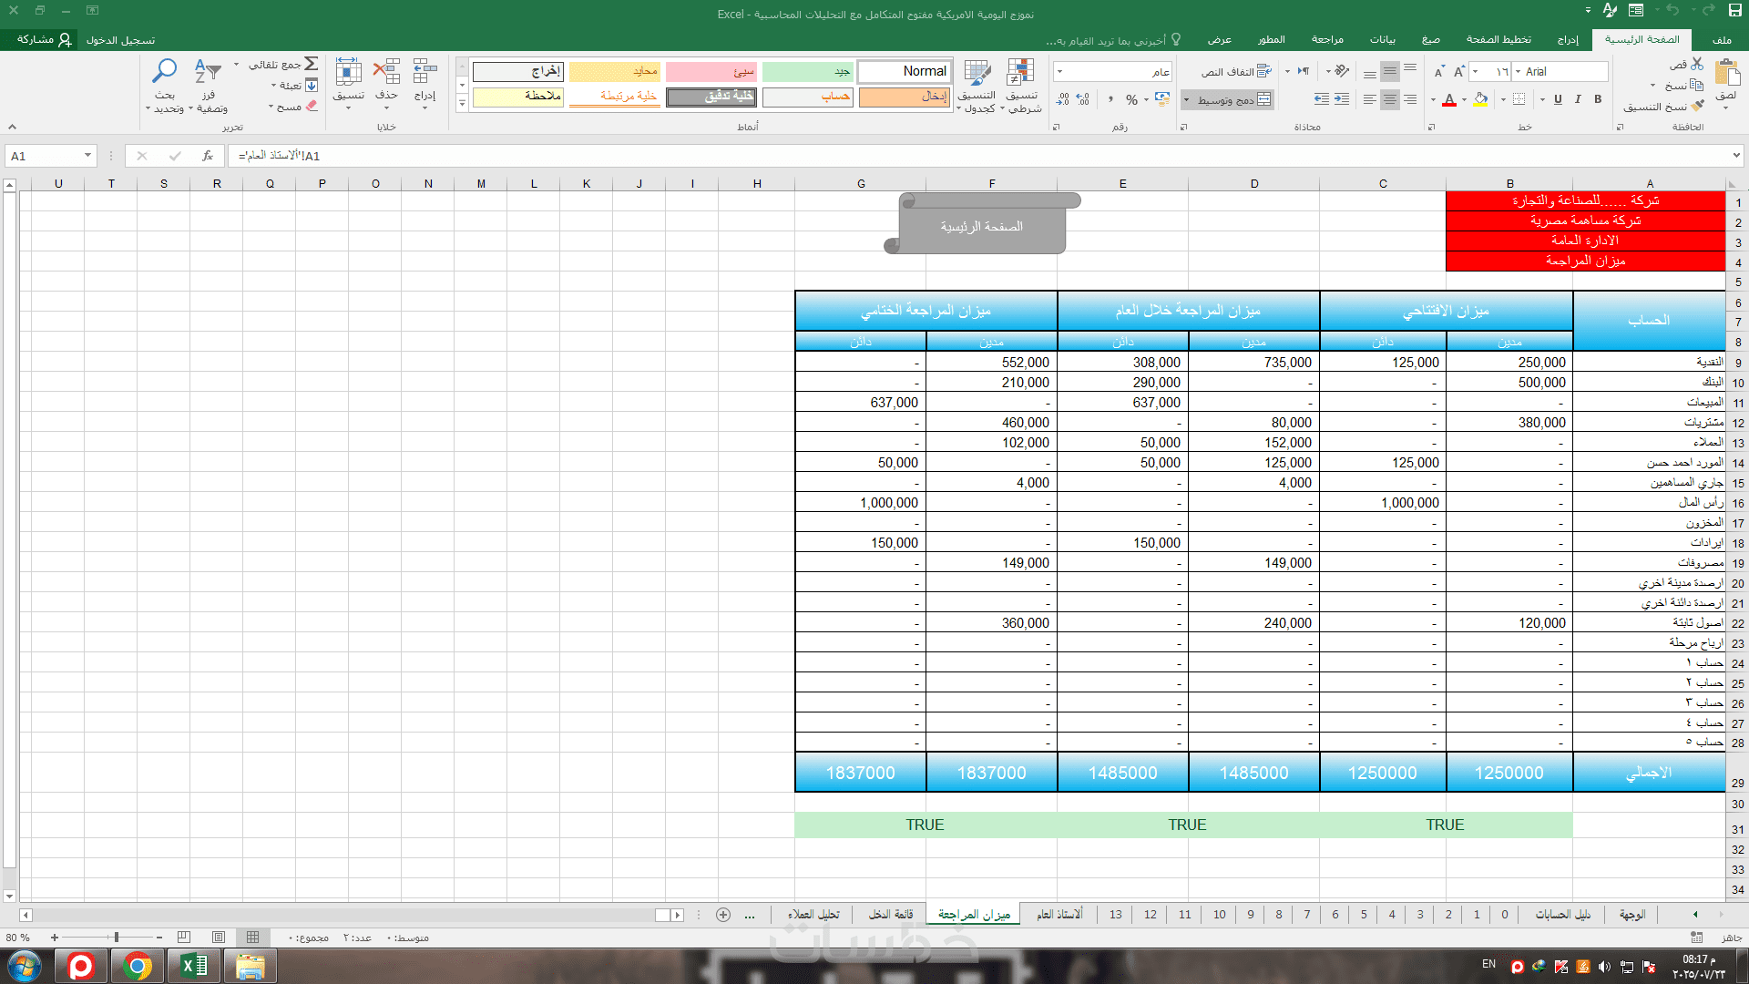Image resolution: width=1749 pixels, height=984 pixels.
Task: Toggle bold formatting button
Action: [1598, 99]
